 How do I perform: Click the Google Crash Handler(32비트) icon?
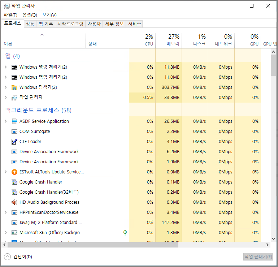click(x=14, y=192)
